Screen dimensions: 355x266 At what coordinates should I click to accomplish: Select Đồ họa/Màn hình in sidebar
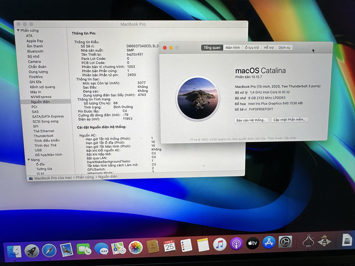(x=48, y=155)
